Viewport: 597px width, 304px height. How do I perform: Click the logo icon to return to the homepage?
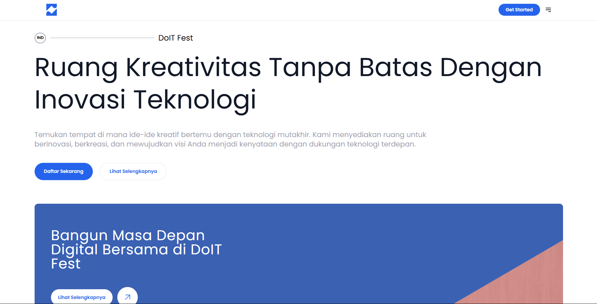[51, 10]
